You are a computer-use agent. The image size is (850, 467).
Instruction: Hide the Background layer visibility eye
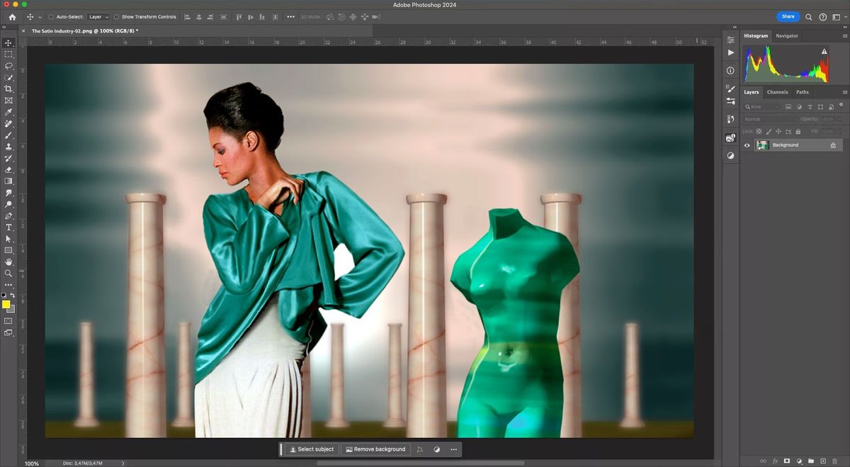pyautogui.click(x=747, y=145)
